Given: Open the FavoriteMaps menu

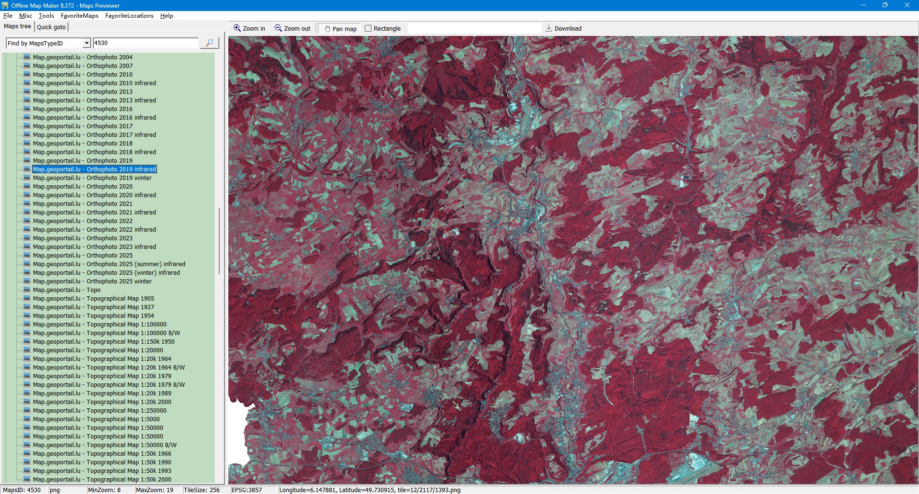Looking at the screenshot, I should pos(79,16).
